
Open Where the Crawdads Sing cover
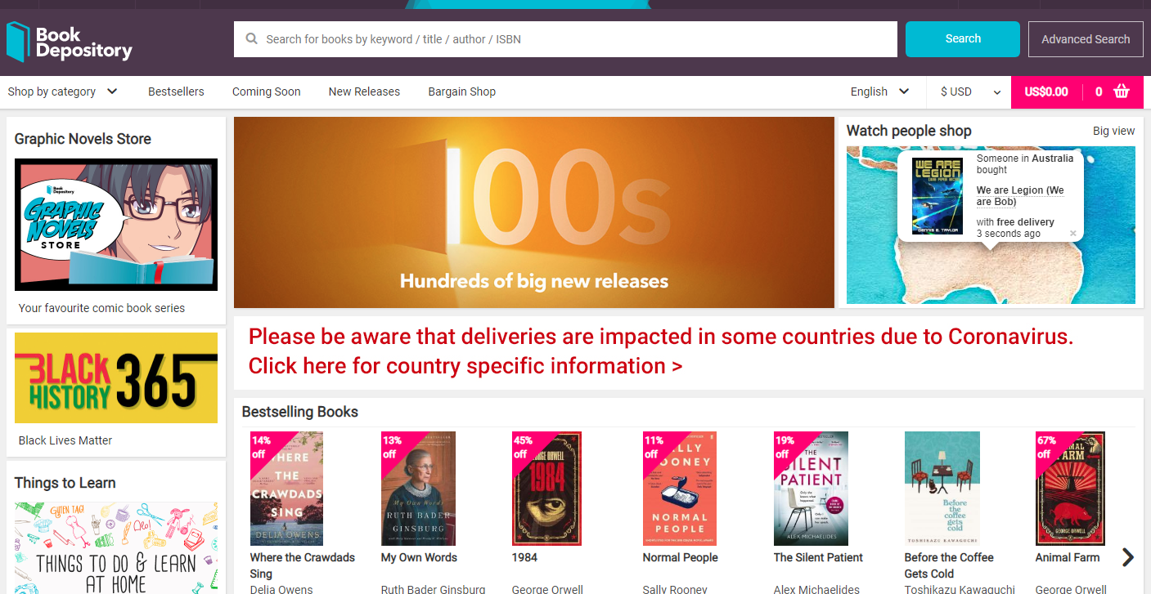286,489
